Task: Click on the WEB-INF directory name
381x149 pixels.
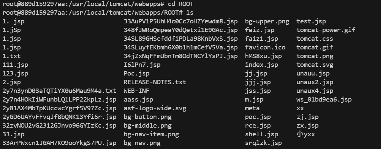Action: 135,91
